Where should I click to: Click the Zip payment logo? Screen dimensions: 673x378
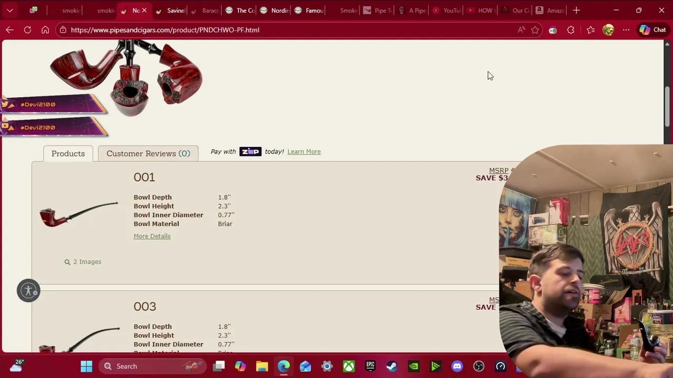point(250,152)
